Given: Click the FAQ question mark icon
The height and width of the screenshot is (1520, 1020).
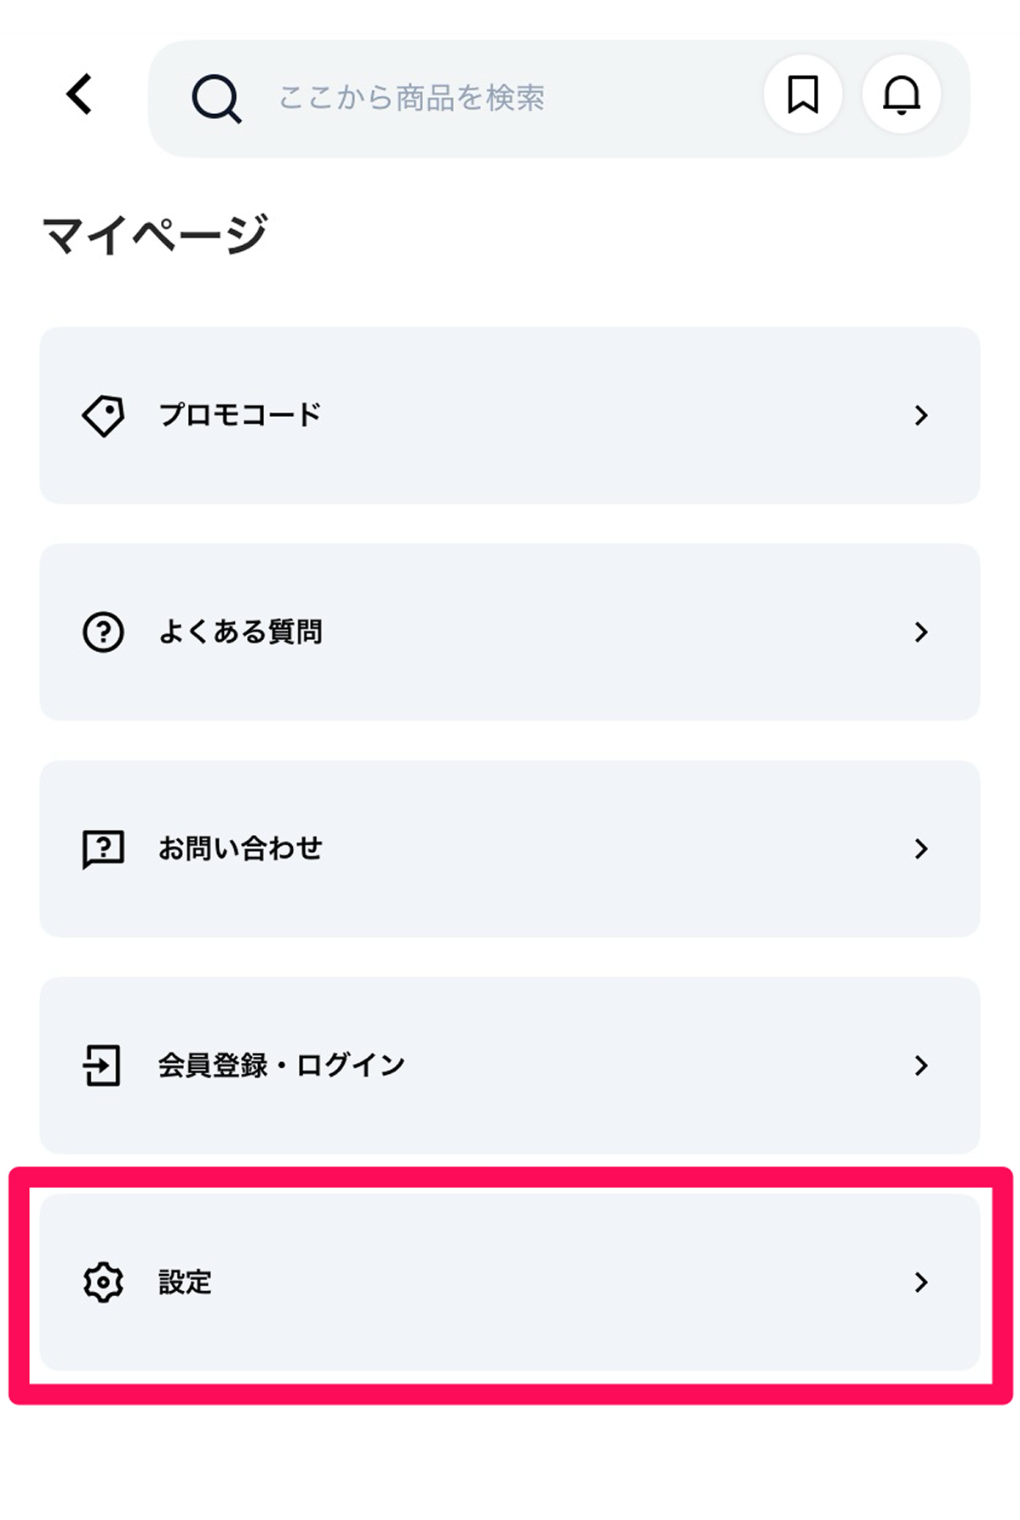Looking at the screenshot, I should click(x=103, y=632).
